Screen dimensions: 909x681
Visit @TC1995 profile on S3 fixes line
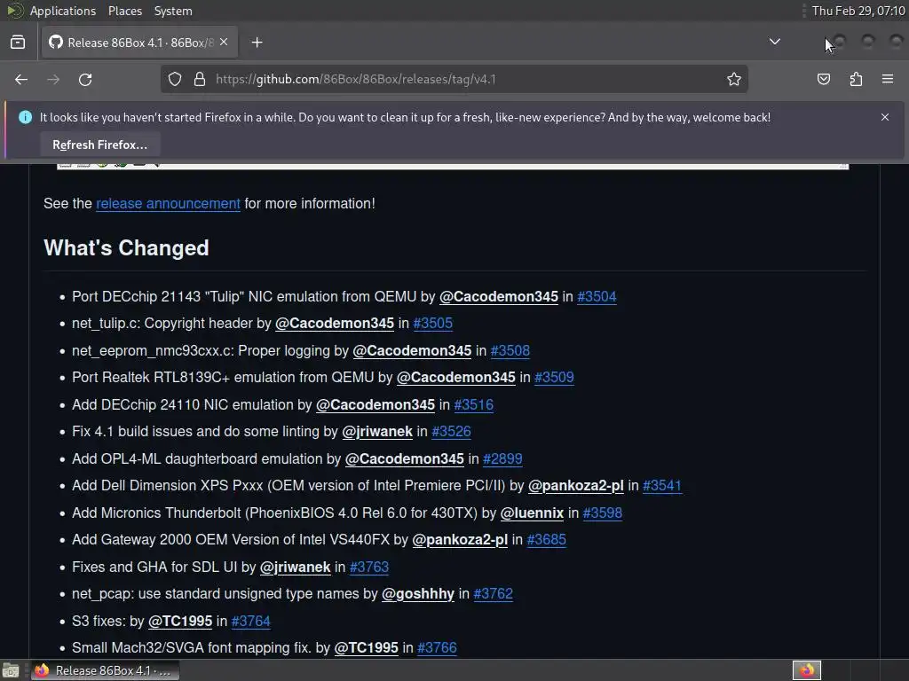click(180, 621)
